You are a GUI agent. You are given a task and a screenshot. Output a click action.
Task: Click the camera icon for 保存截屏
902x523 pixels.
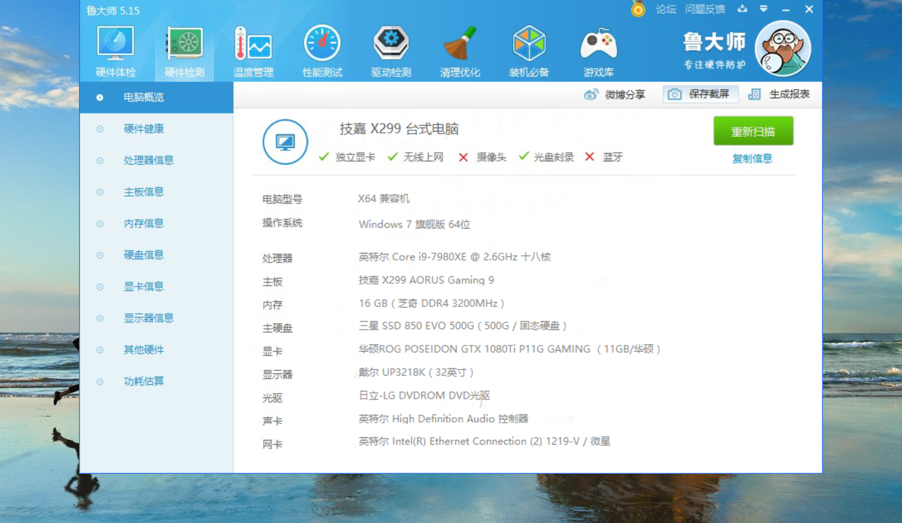pyautogui.click(x=674, y=94)
